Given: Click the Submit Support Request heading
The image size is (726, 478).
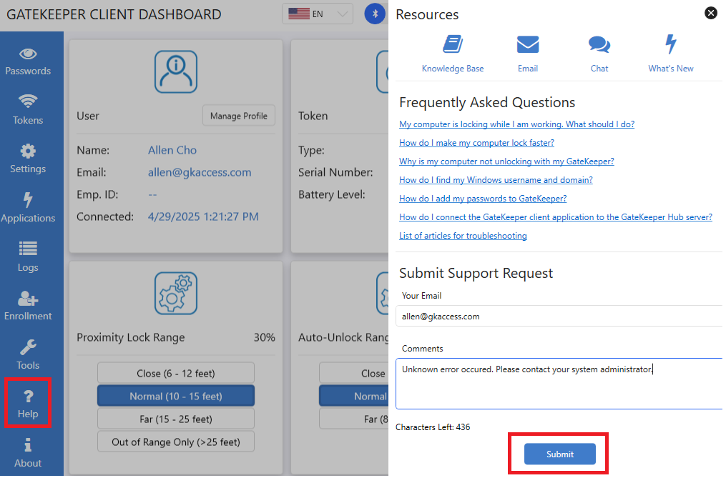Looking at the screenshot, I should pyautogui.click(x=476, y=273).
